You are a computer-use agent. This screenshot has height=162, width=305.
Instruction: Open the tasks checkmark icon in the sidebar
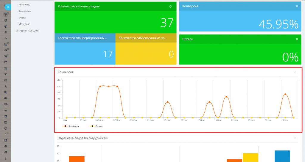coord(6,44)
